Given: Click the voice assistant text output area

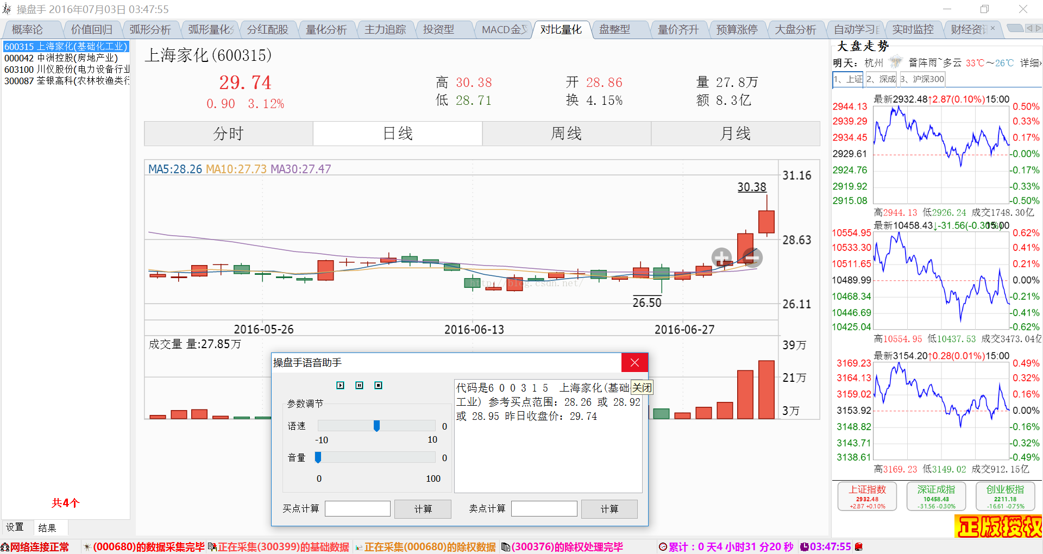Looking at the screenshot, I should [x=548, y=436].
